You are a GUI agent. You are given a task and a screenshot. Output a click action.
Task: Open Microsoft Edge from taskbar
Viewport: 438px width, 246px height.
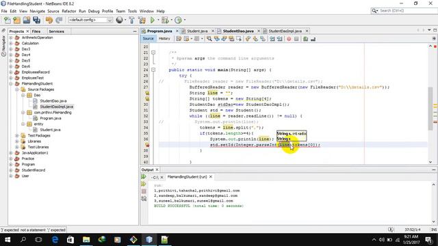pos(55,240)
